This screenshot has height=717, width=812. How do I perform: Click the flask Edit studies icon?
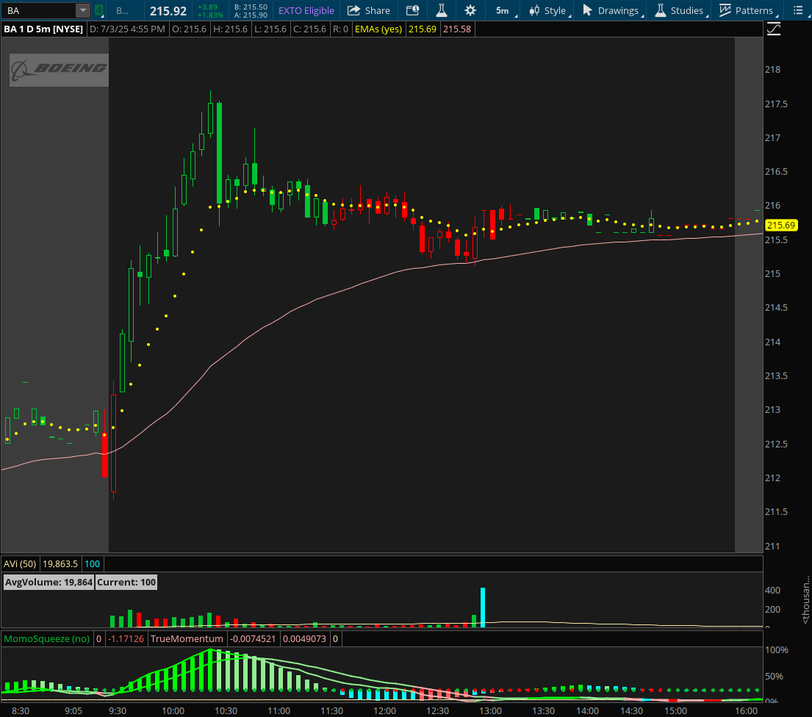pos(442,10)
